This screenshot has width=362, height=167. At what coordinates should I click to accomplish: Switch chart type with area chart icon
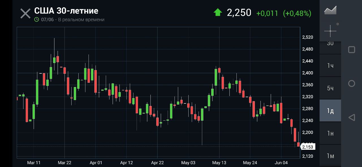tap(330, 10)
